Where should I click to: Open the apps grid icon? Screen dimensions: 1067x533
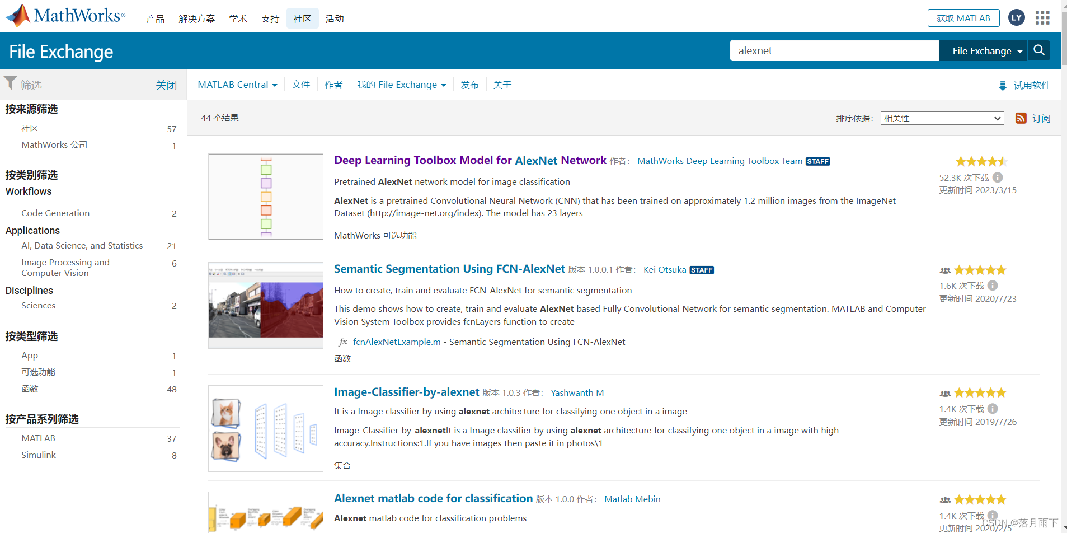(1042, 17)
